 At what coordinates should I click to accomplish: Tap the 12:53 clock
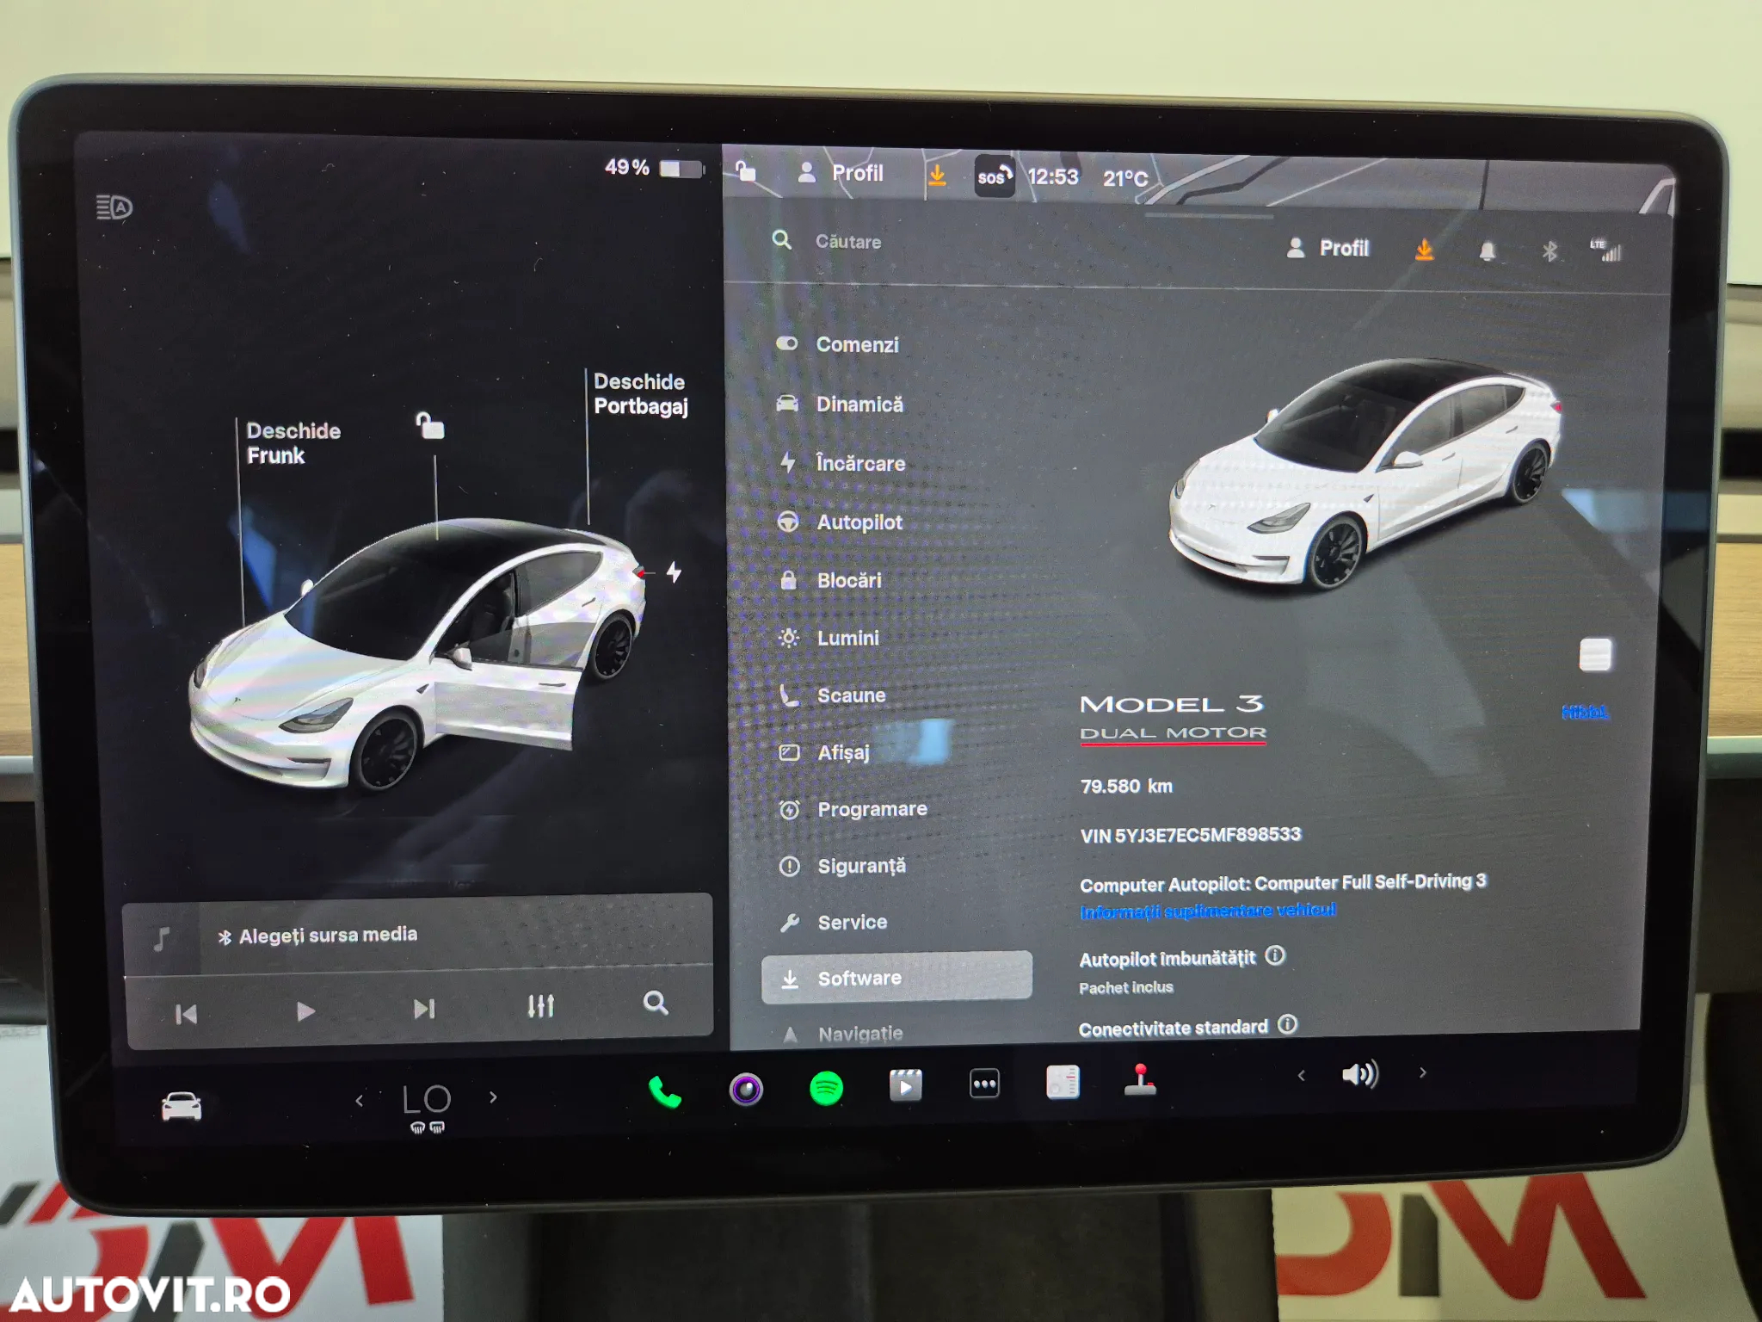click(1053, 177)
